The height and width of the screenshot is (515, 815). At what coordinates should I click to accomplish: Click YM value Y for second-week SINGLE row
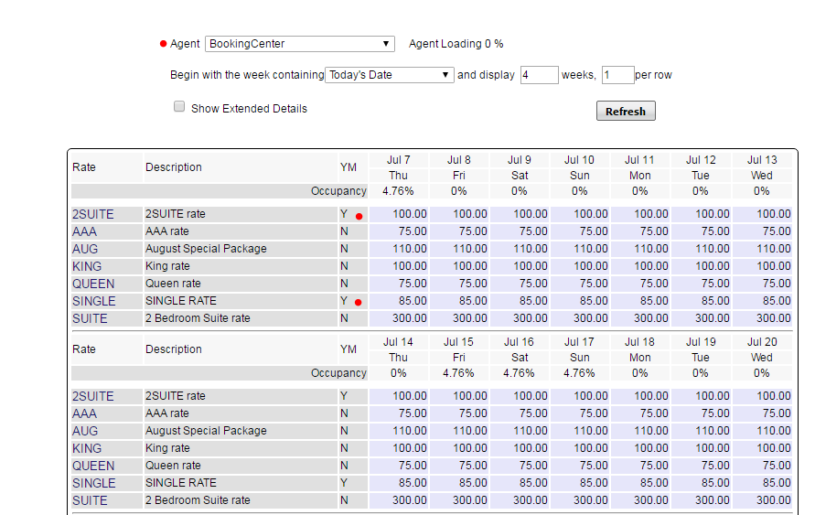pos(344,483)
